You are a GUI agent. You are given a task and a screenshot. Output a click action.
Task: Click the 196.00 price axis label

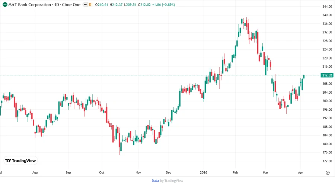pos(327,110)
